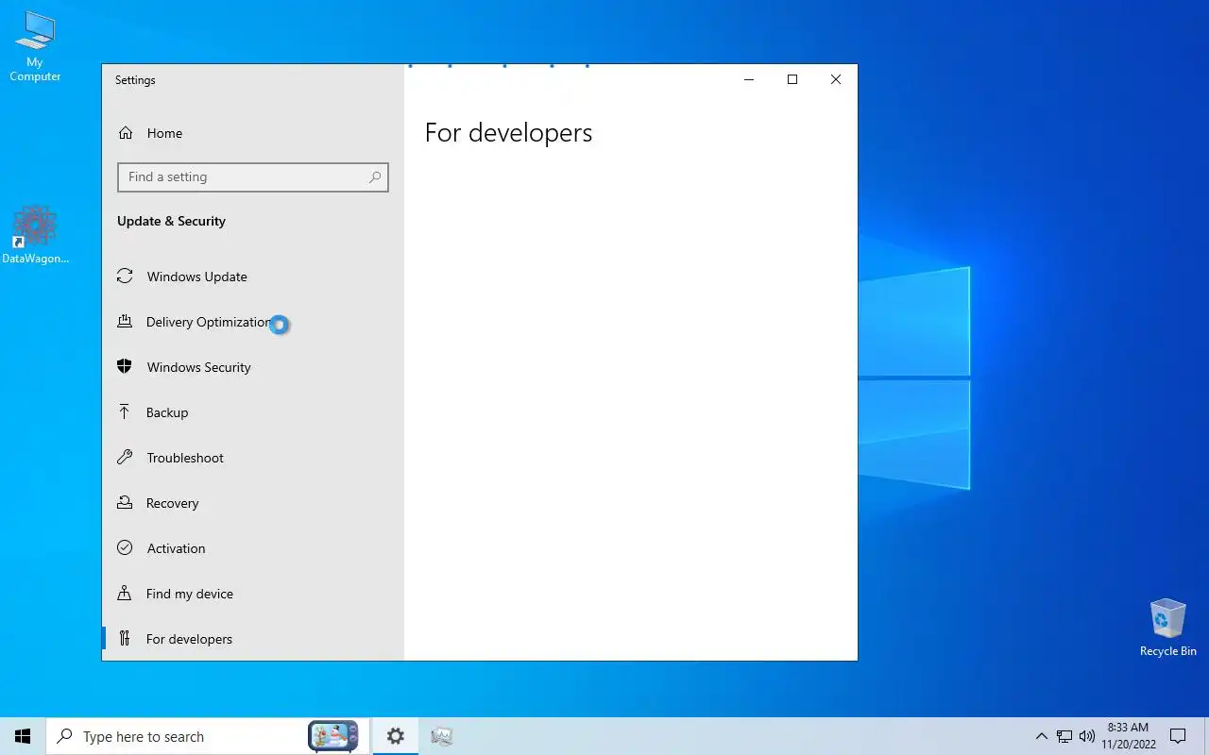
Task: Select For developers in sidebar
Action: (253, 639)
